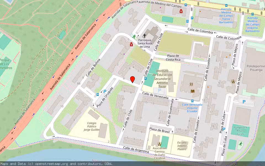Click building number 1A below Parroquia

[x=144, y=50]
